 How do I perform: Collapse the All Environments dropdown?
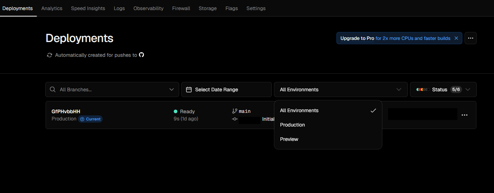point(399,89)
